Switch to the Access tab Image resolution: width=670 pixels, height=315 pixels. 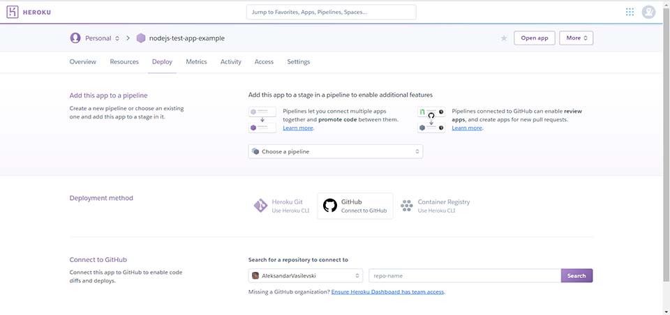click(x=264, y=62)
